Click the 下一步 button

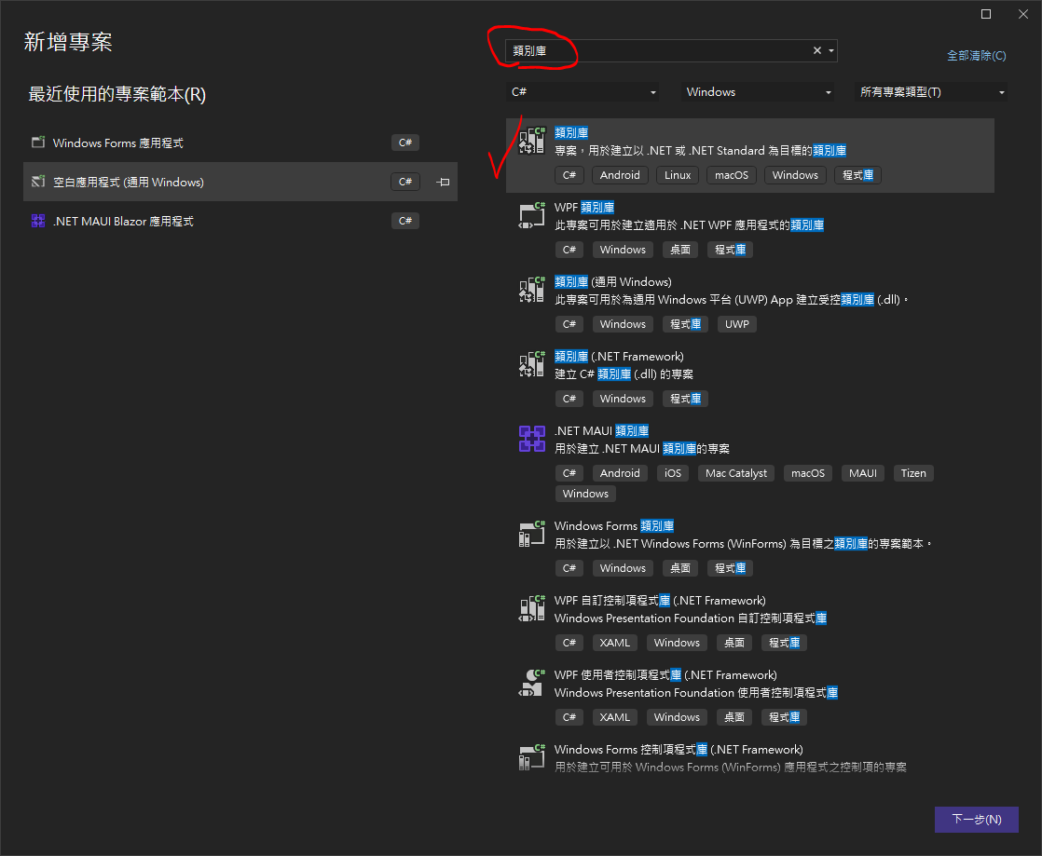[976, 820]
